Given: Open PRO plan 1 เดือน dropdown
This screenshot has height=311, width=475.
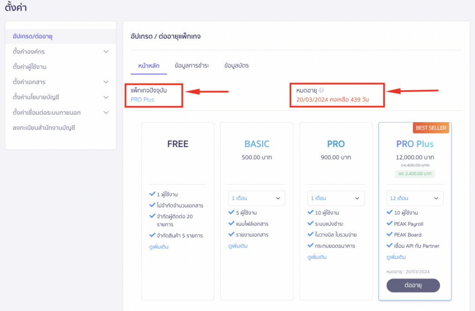Looking at the screenshot, I should 336,198.
